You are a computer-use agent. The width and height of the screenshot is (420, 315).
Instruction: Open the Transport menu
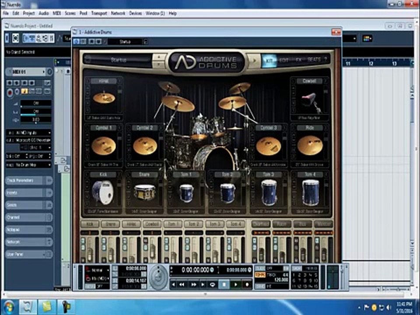pyautogui.click(x=99, y=13)
